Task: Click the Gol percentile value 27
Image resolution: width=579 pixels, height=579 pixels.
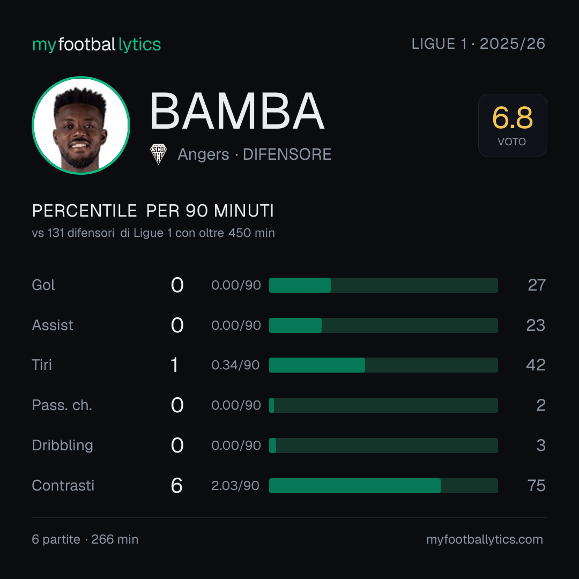Action: click(x=537, y=285)
